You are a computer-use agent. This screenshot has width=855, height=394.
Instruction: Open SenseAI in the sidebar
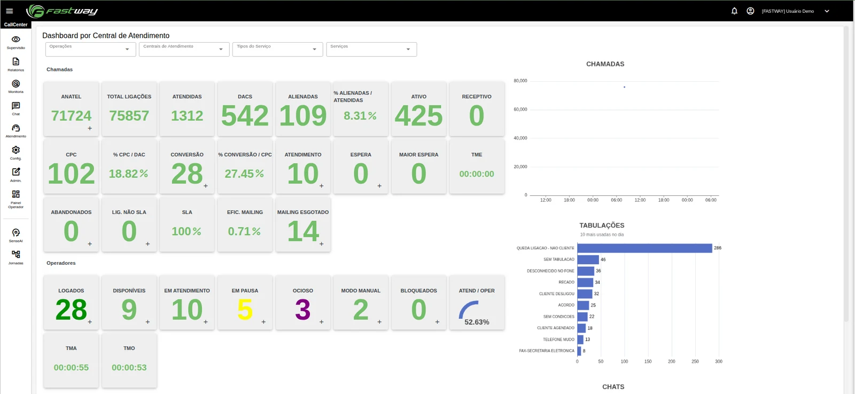coord(16,235)
